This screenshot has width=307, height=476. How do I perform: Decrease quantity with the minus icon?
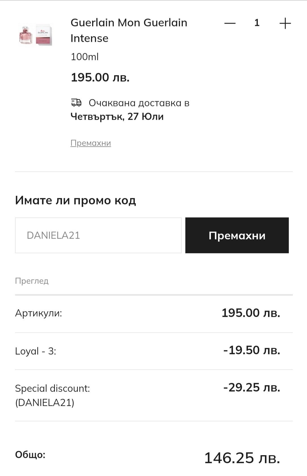tap(230, 23)
